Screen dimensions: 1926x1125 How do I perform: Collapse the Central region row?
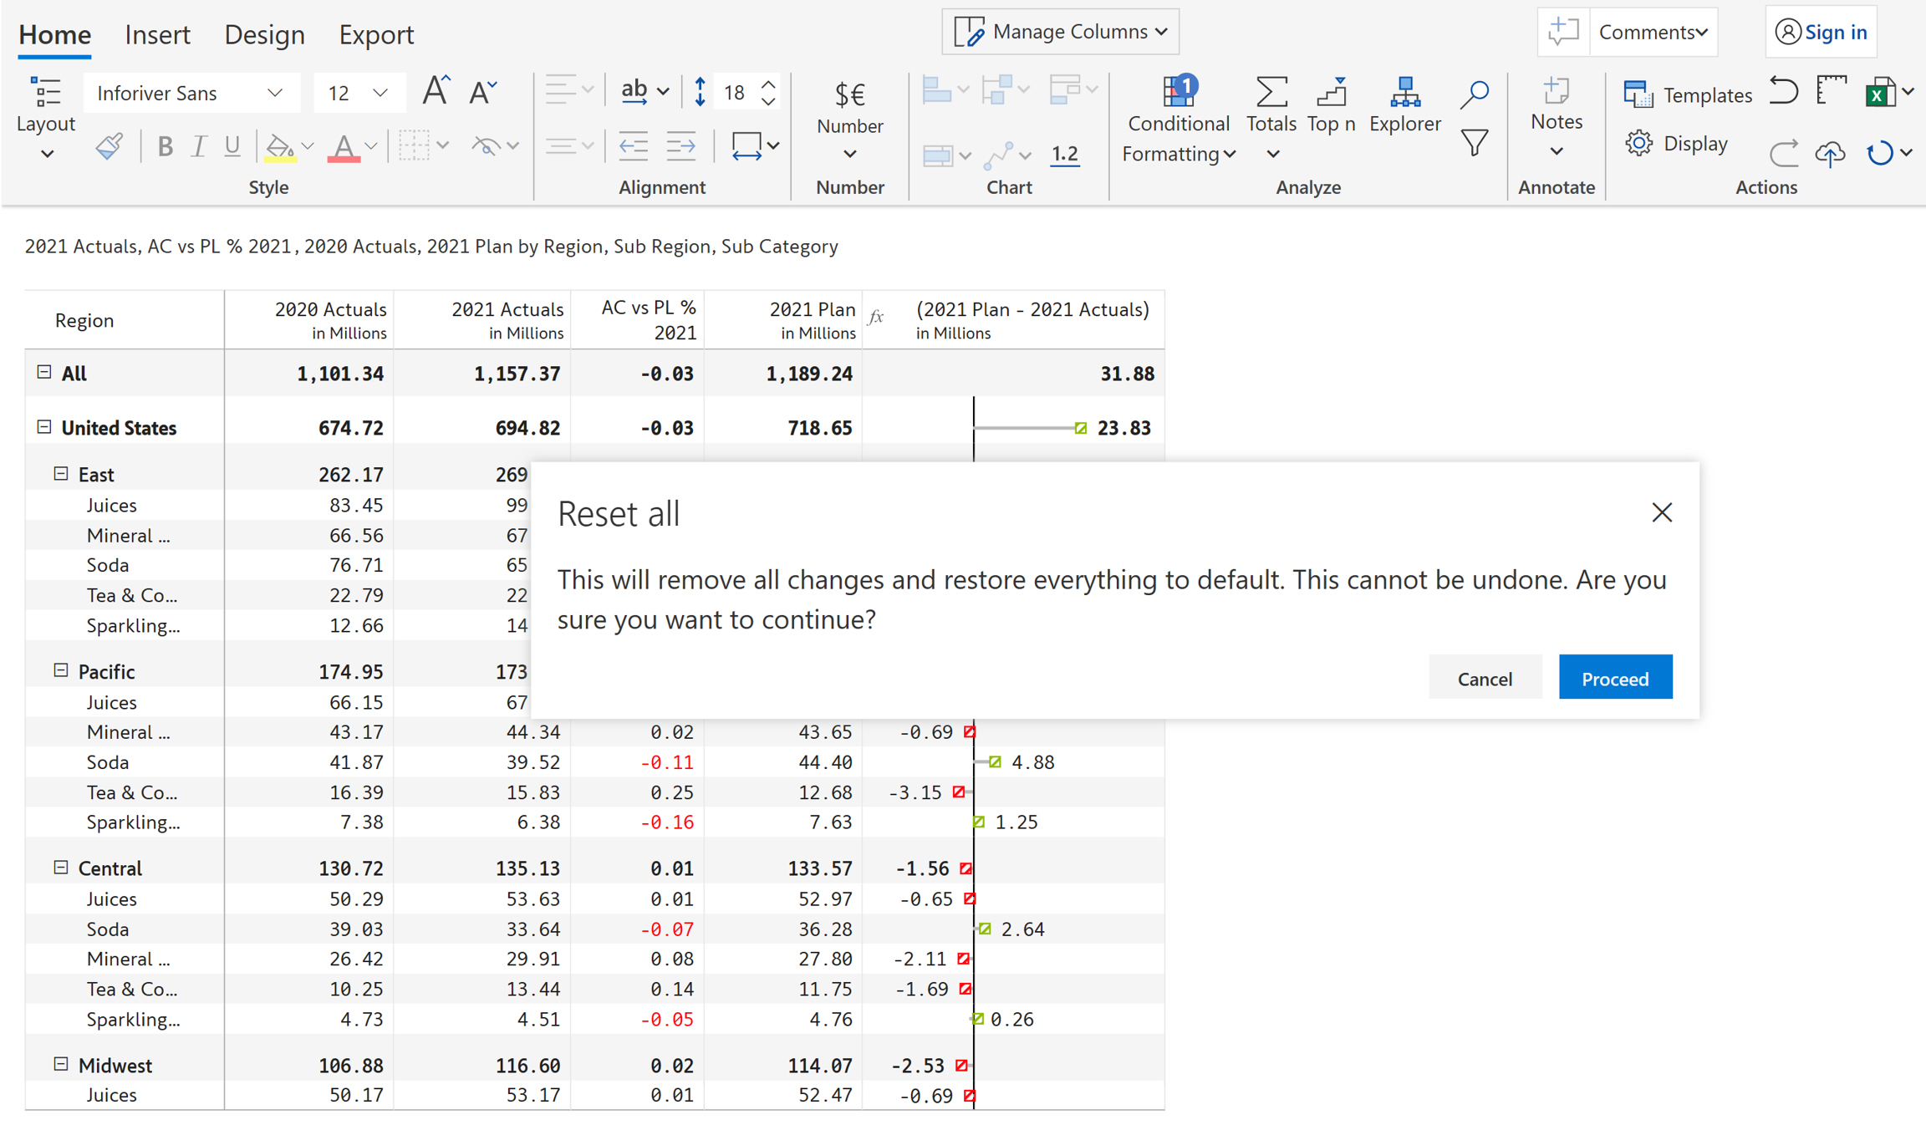(x=61, y=868)
